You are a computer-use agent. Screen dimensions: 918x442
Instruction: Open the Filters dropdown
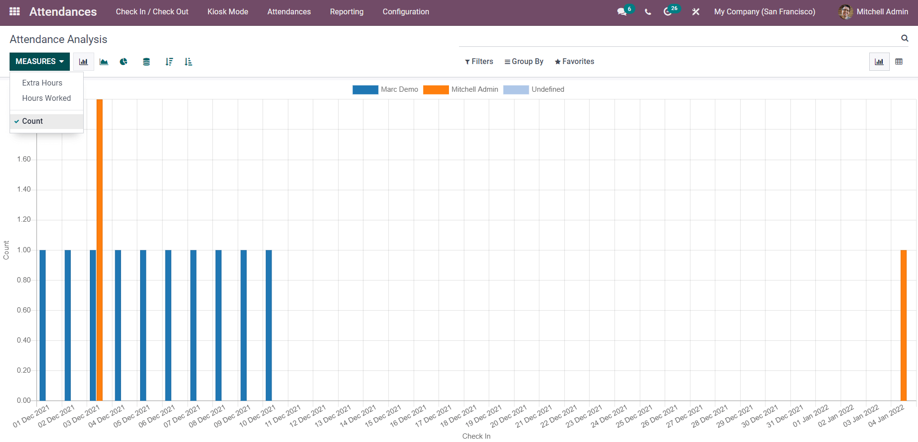tap(479, 62)
